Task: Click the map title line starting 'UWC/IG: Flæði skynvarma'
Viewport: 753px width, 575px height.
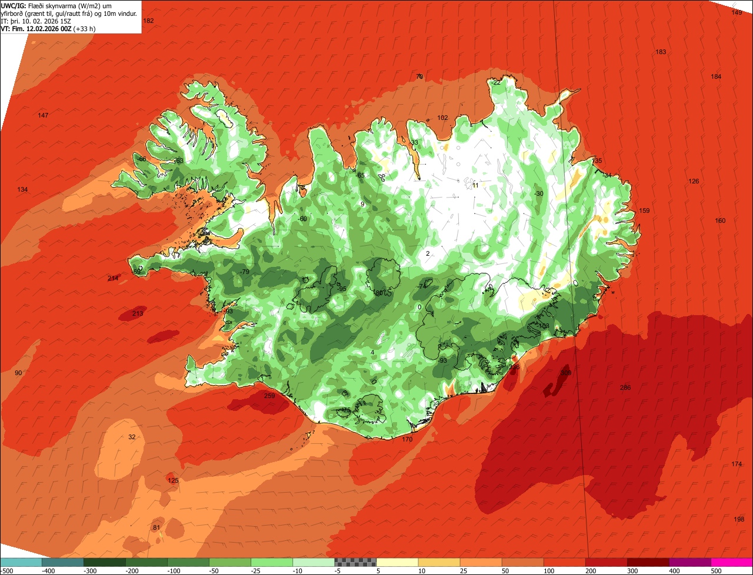Action: (x=56, y=5)
